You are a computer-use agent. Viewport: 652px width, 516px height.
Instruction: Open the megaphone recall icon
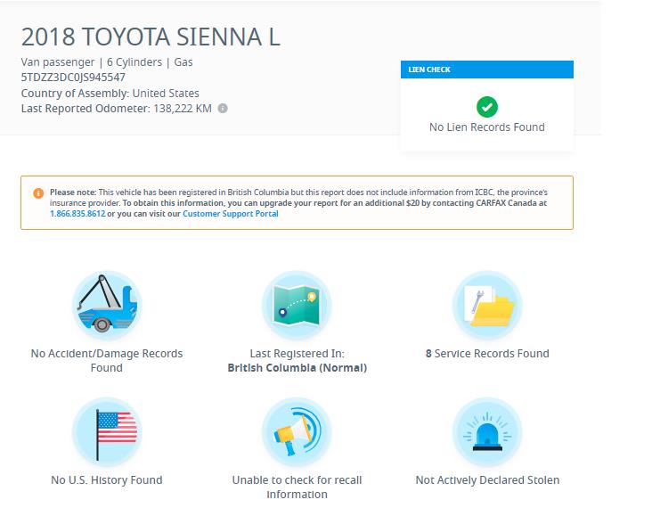(x=297, y=432)
